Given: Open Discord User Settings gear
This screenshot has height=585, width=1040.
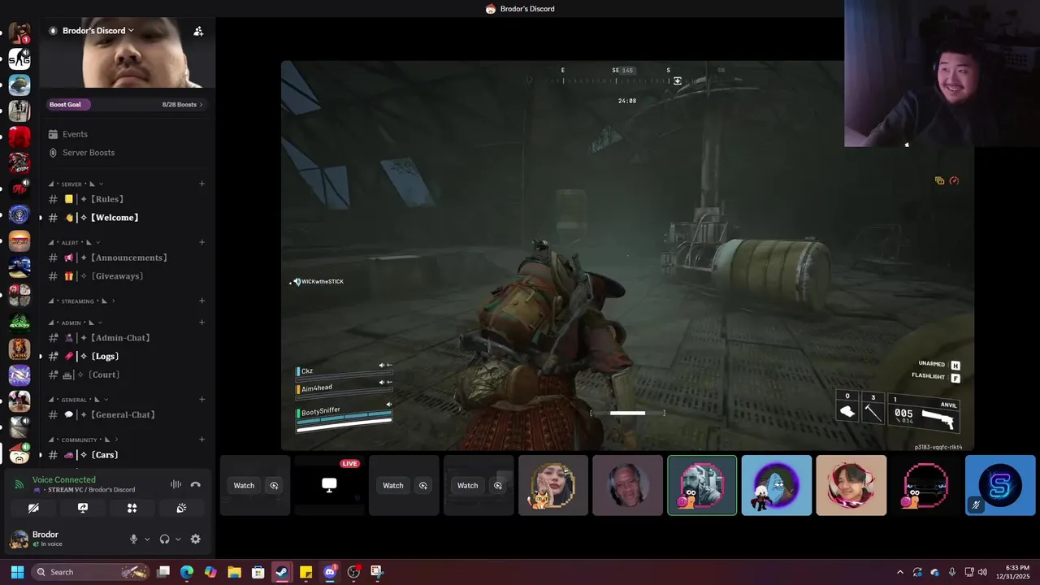Looking at the screenshot, I should point(195,539).
